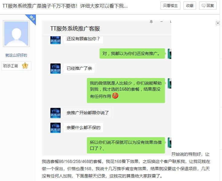The width and height of the screenshot is (222, 181).
Task: Click TT服务系统 avatar beside 亲要什么都不保的
Action: click(55, 128)
